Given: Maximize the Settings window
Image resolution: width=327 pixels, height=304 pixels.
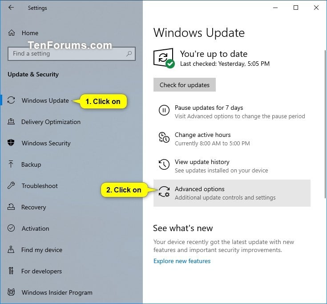Looking at the screenshot, I should pyautogui.click(x=296, y=8).
